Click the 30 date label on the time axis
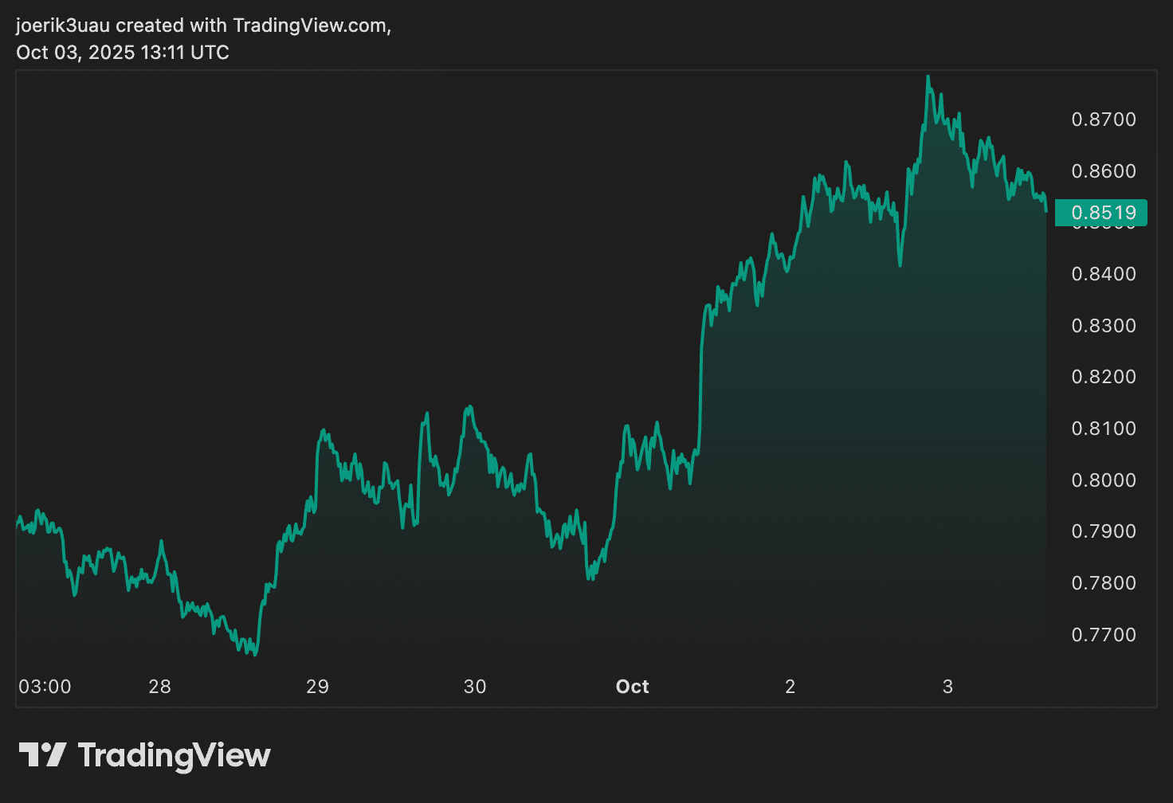The height and width of the screenshot is (803, 1173). click(x=475, y=687)
